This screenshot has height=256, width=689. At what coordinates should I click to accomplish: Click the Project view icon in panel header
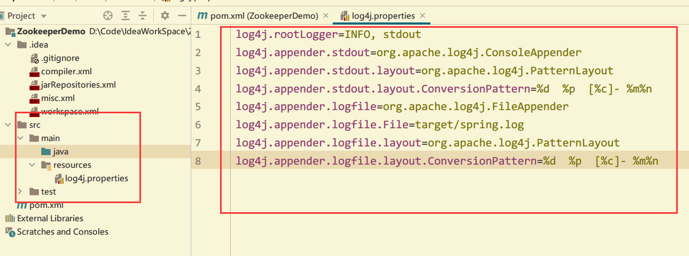[3, 16]
